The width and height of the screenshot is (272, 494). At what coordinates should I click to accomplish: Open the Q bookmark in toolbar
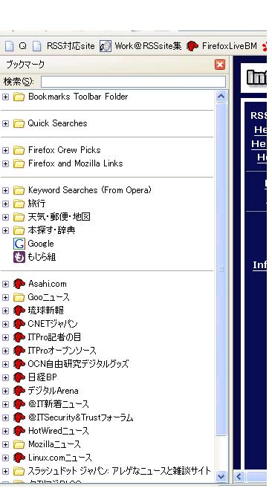[x=22, y=46]
